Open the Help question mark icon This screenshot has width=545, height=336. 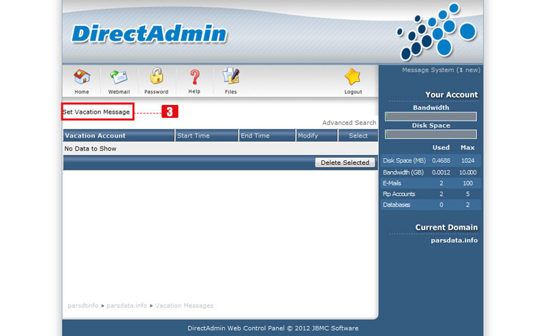195,77
